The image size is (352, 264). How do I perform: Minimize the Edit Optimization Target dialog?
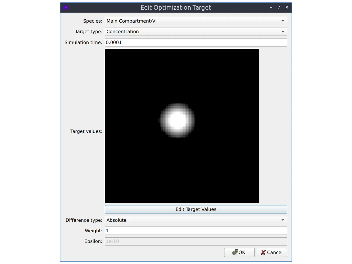coord(271,7)
